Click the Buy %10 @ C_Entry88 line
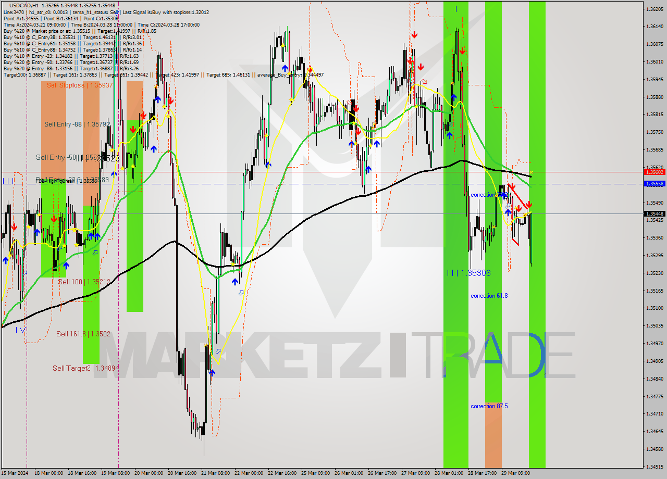This screenshot has width=667, height=479. (72, 49)
